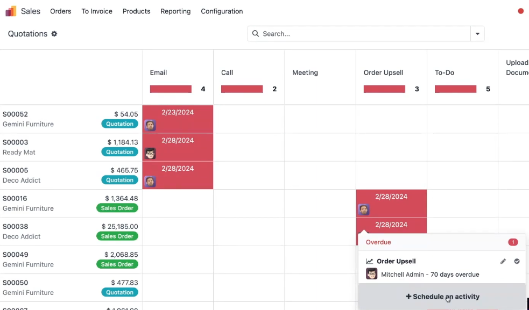Open quotation S00052
This screenshot has height=310, width=529.
point(15,114)
